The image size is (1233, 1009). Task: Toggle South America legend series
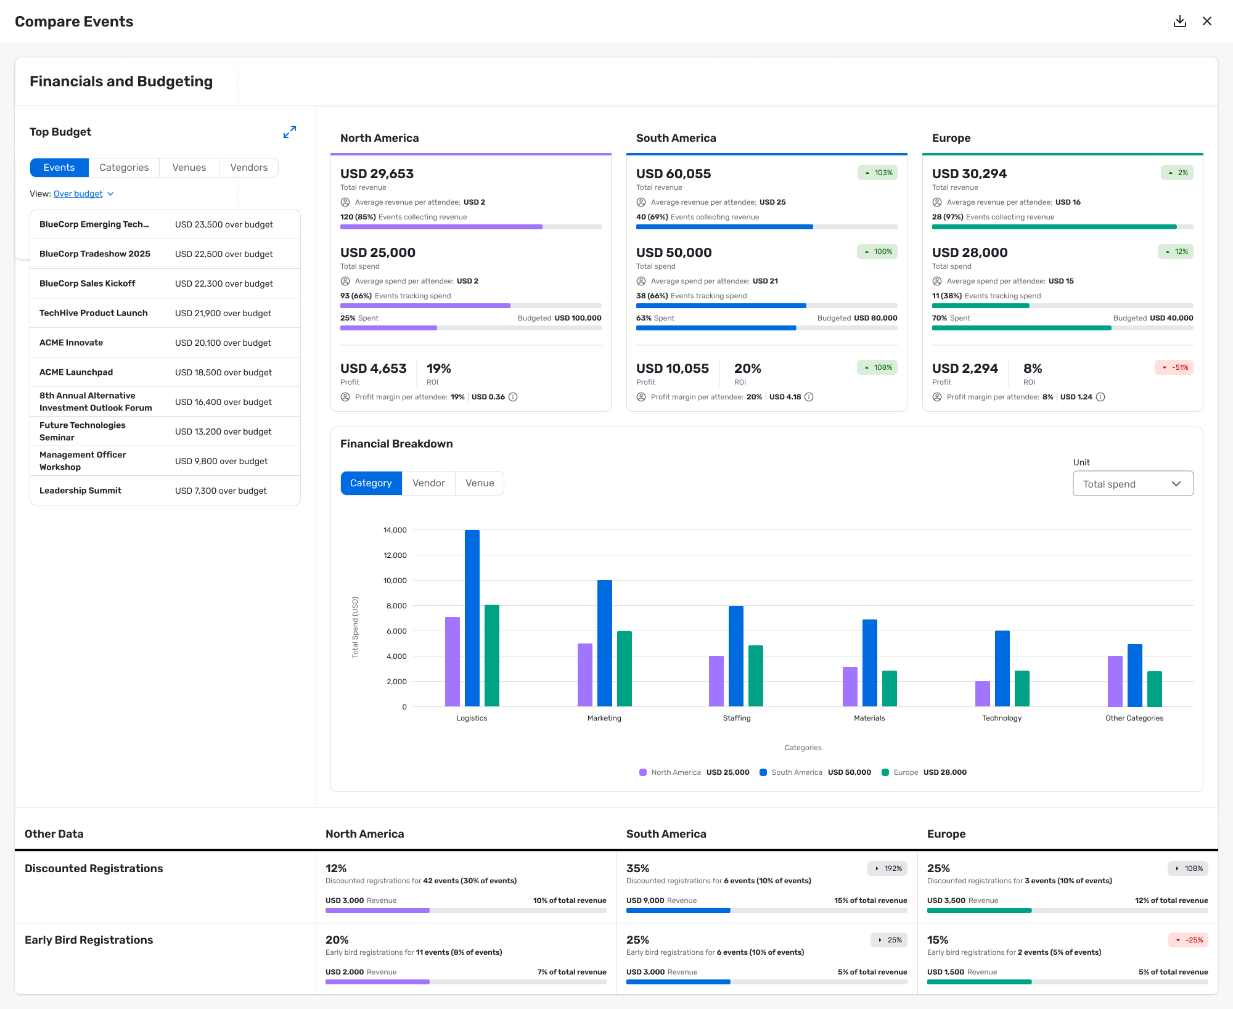coord(796,772)
